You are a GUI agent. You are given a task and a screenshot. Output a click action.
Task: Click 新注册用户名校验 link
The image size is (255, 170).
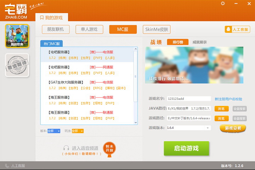[228, 99]
